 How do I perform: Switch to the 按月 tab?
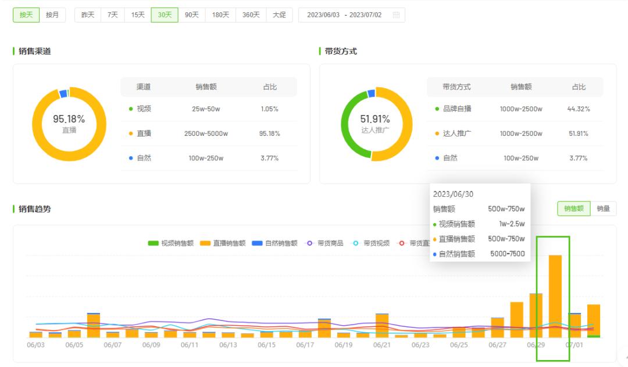tap(53, 15)
